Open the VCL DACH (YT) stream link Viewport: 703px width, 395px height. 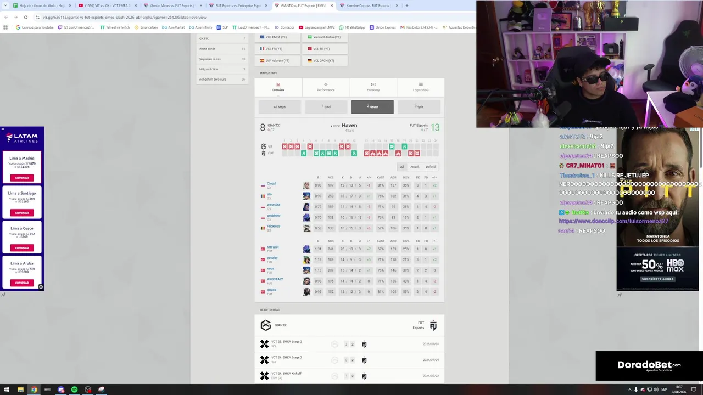[x=326, y=61]
